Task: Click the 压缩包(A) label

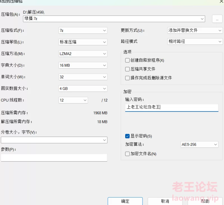Action: [11, 15]
